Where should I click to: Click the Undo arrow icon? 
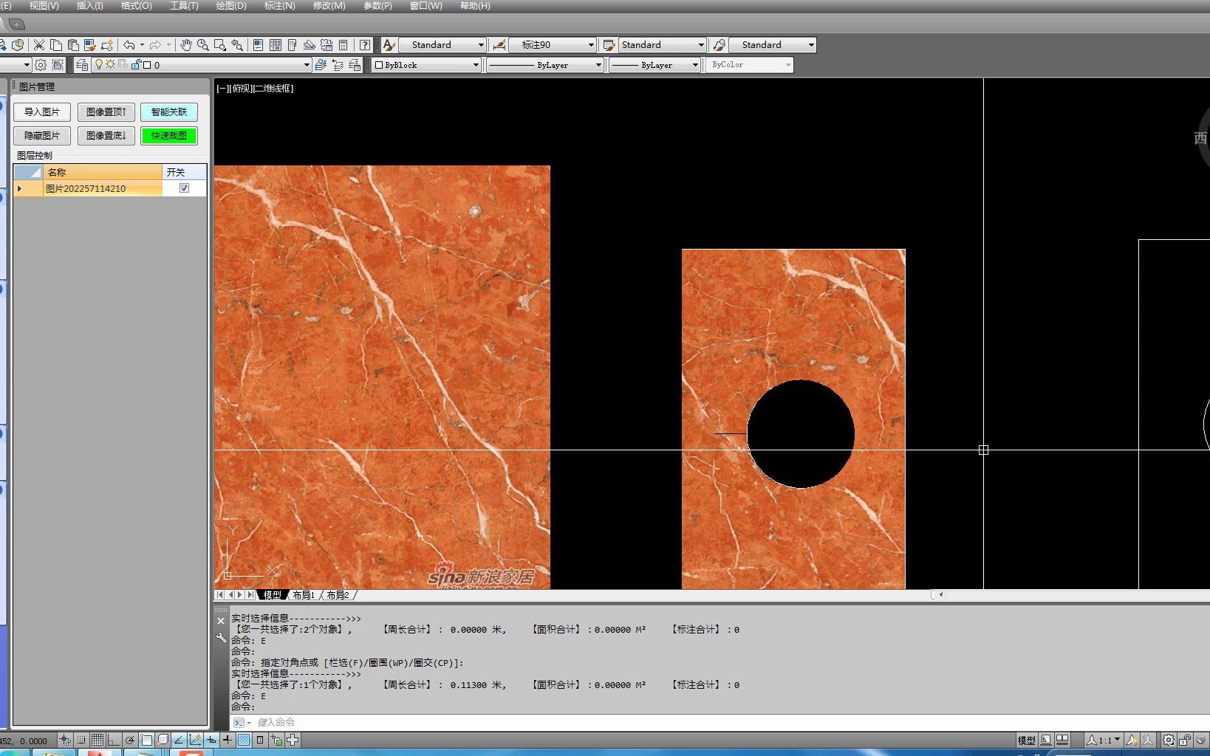click(129, 45)
